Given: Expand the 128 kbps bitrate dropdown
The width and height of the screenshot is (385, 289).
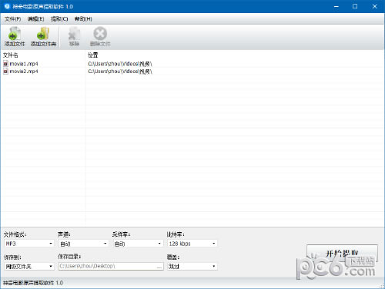Looking at the screenshot, I should click(x=192, y=244).
